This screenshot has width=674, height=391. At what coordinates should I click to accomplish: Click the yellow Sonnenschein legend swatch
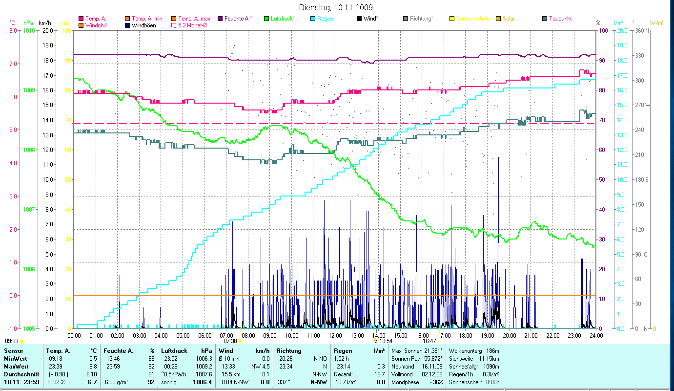tap(452, 19)
